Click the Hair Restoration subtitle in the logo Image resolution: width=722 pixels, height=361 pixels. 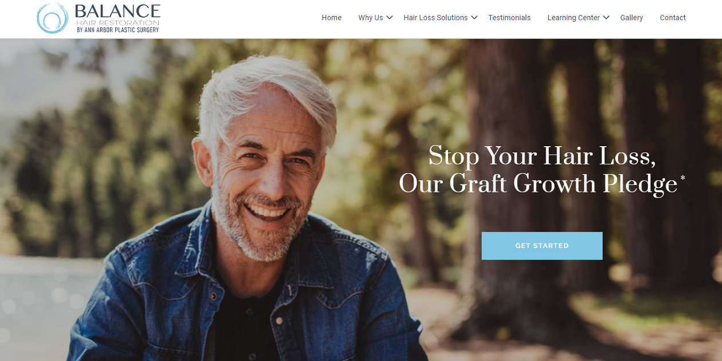pos(117,22)
